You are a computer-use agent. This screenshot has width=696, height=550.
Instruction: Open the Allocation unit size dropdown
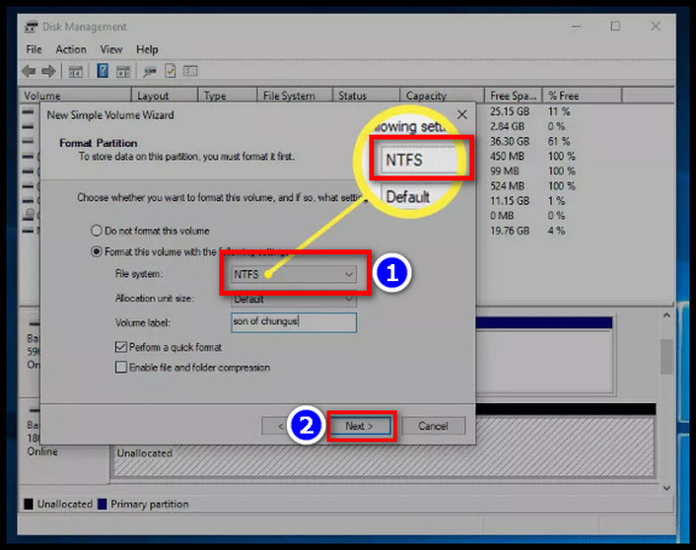[294, 300]
